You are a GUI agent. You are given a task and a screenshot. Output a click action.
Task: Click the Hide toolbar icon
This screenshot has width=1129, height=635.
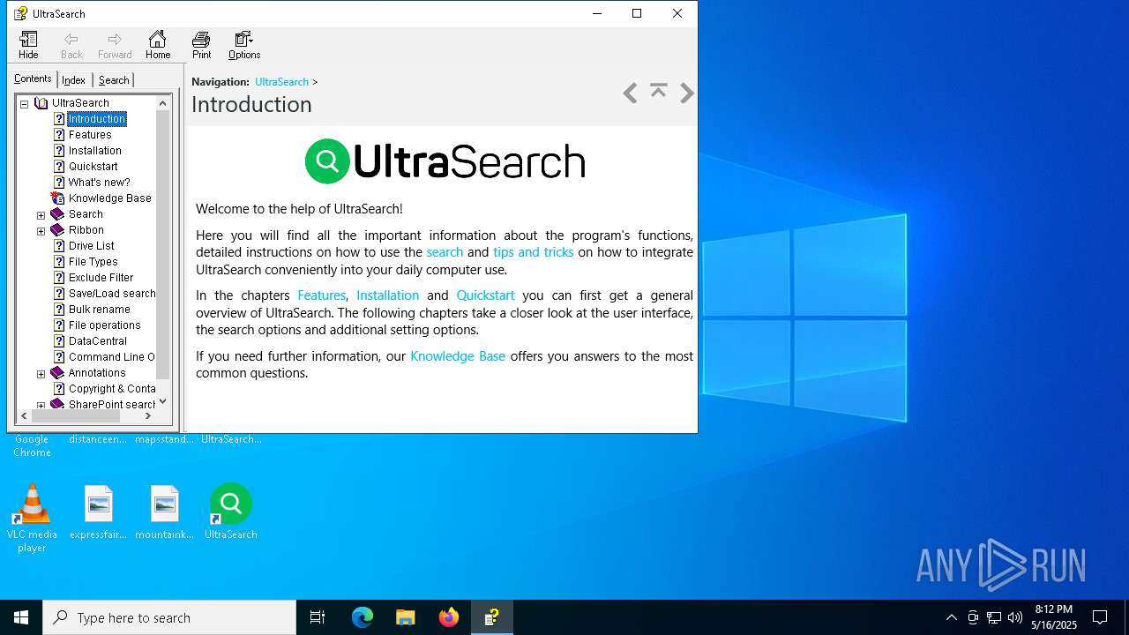click(x=28, y=45)
